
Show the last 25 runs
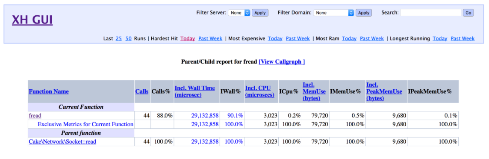click(x=118, y=38)
